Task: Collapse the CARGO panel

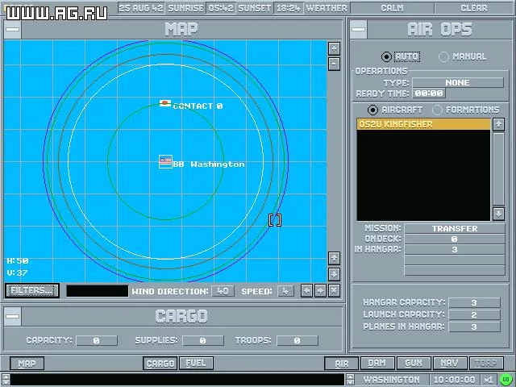Action: (13, 316)
